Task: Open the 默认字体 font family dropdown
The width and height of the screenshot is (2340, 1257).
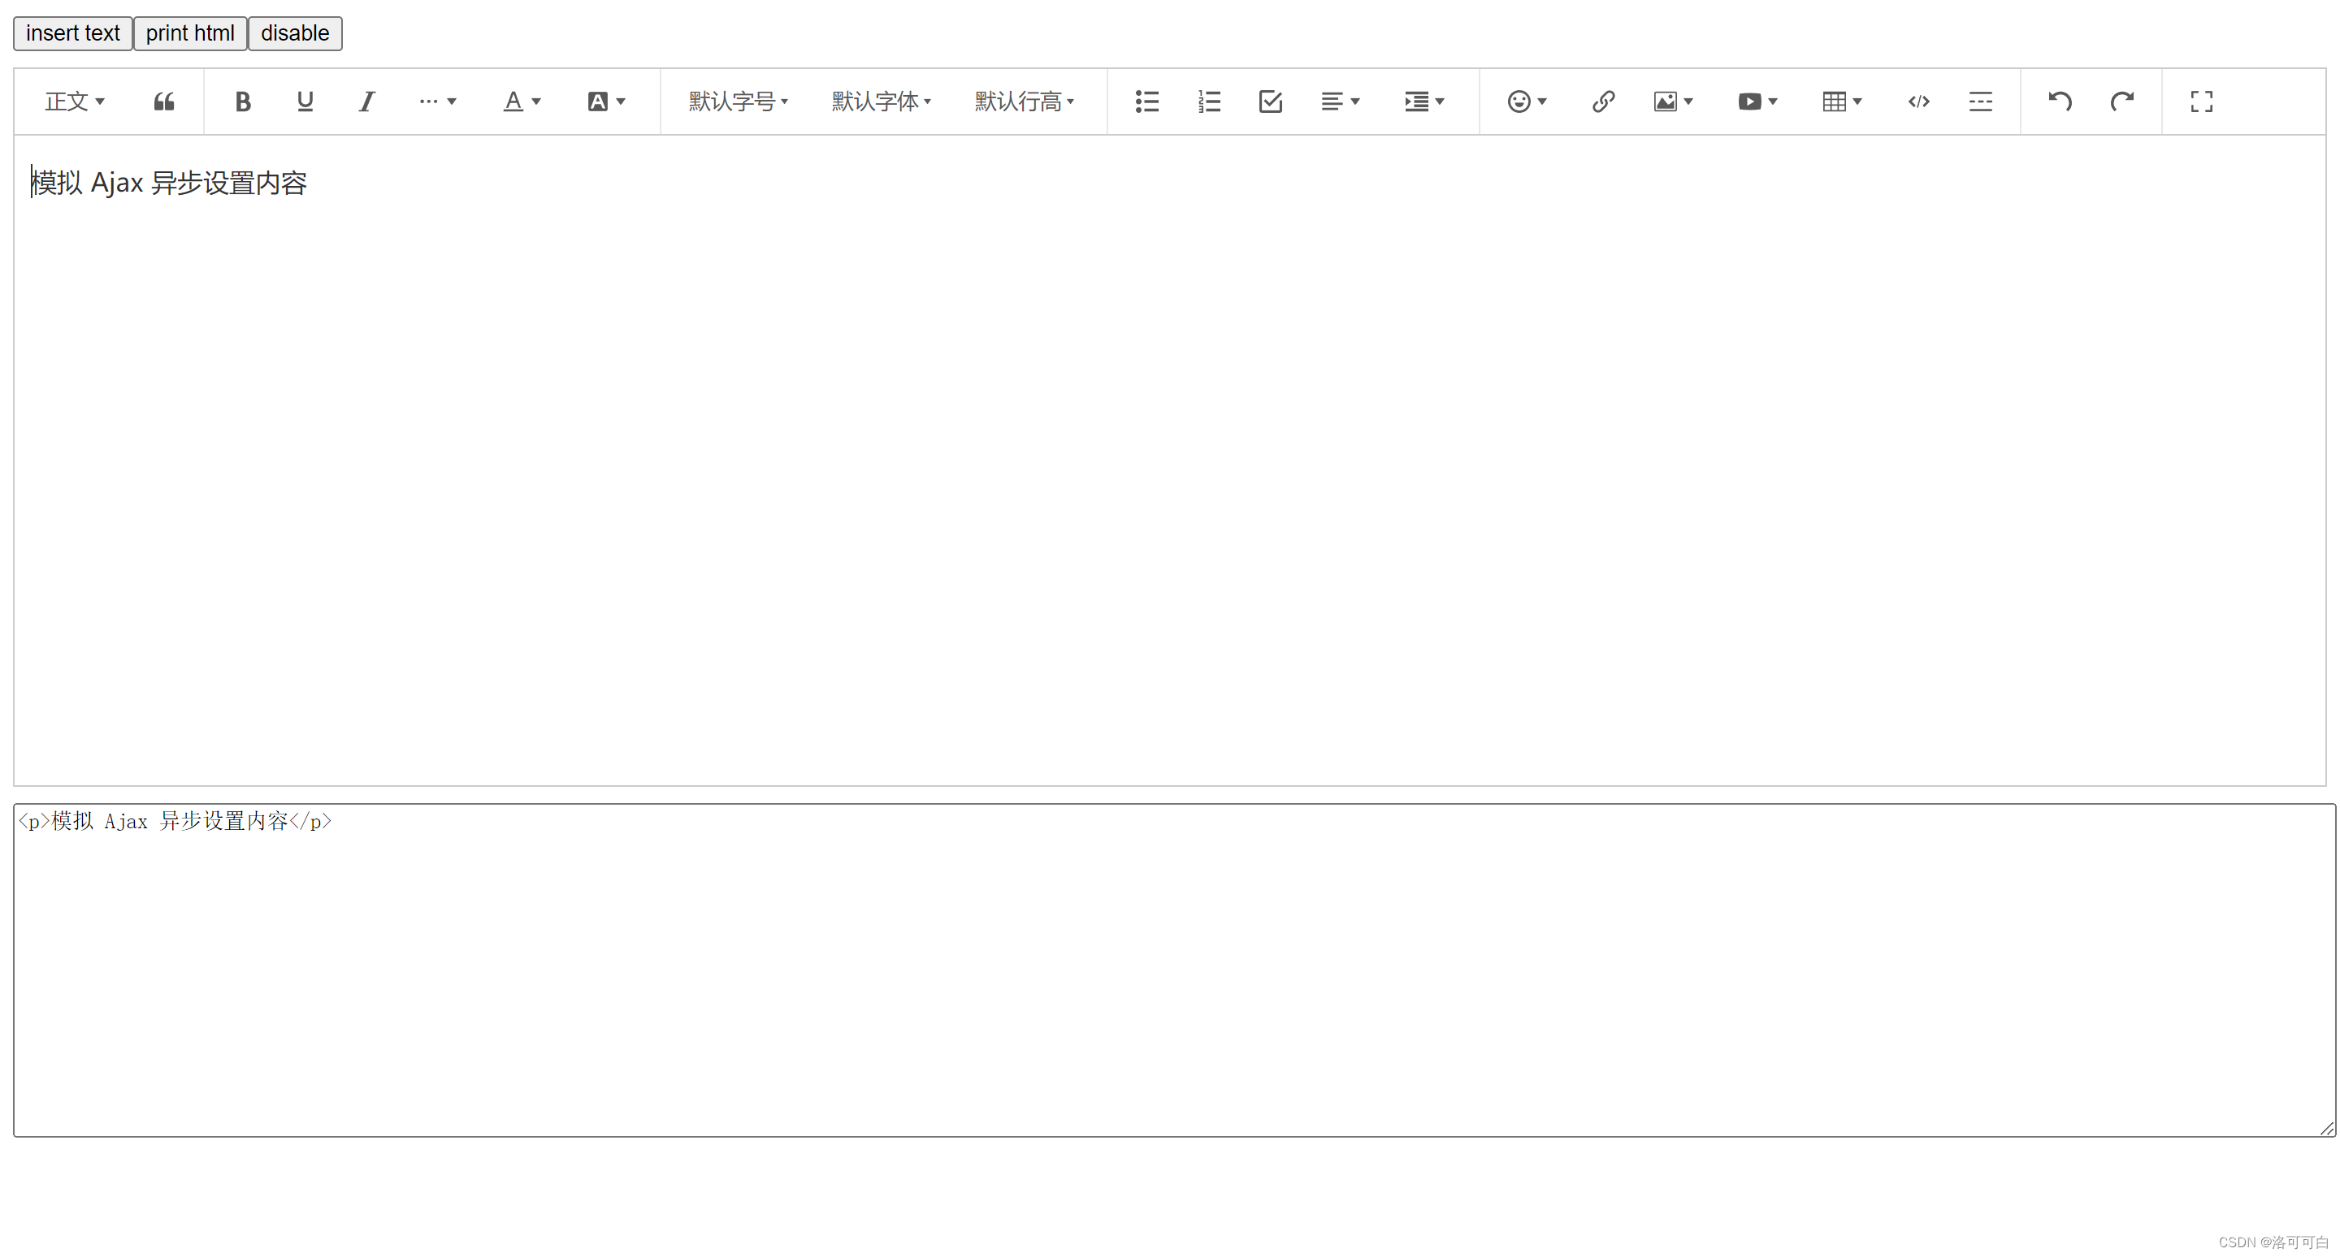Action: pos(881,102)
